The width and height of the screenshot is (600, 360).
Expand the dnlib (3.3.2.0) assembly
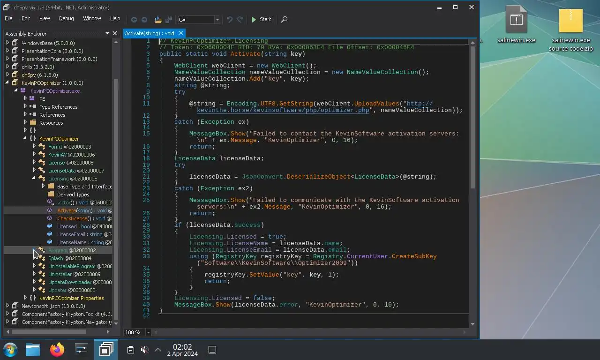7,67
